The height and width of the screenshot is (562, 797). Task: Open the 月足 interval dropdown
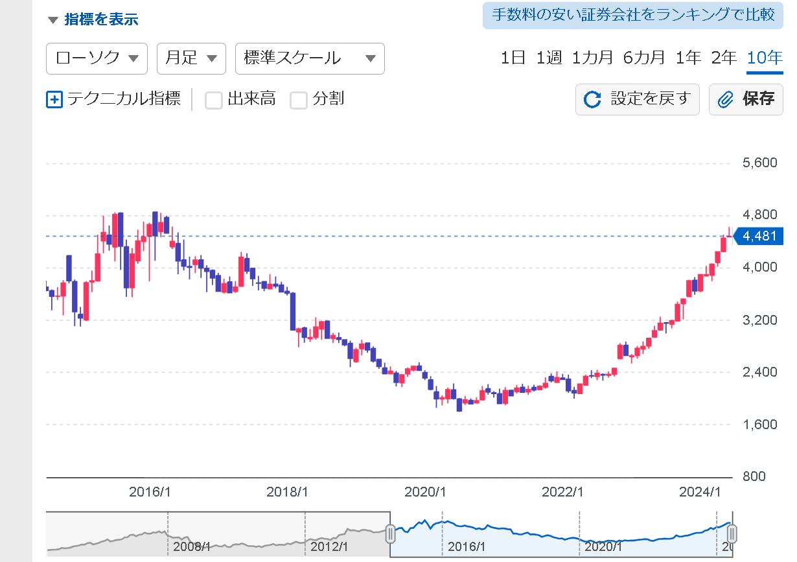tap(191, 58)
